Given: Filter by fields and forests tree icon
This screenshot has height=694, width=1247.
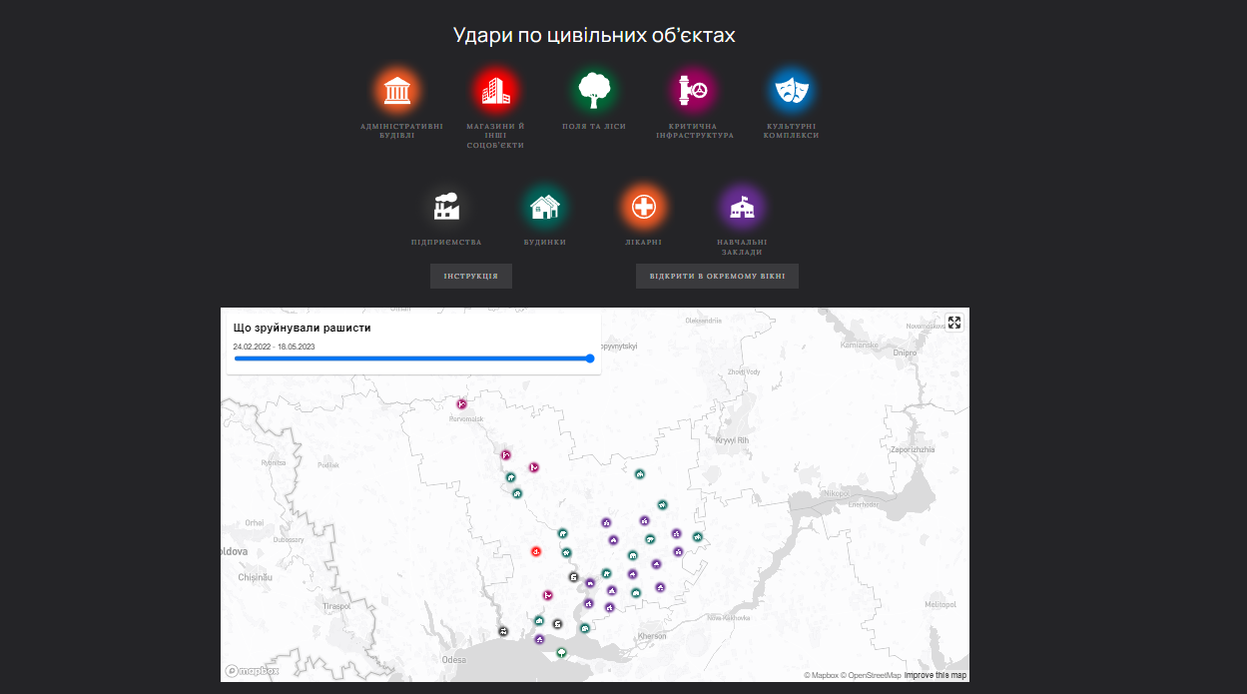Looking at the screenshot, I should click(x=593, y=91).
